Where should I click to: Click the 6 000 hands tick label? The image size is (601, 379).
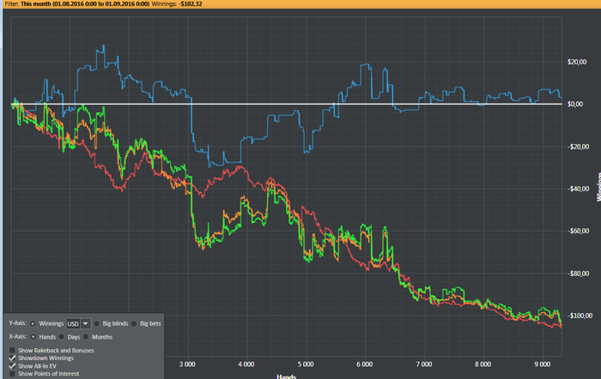(365, 364)
